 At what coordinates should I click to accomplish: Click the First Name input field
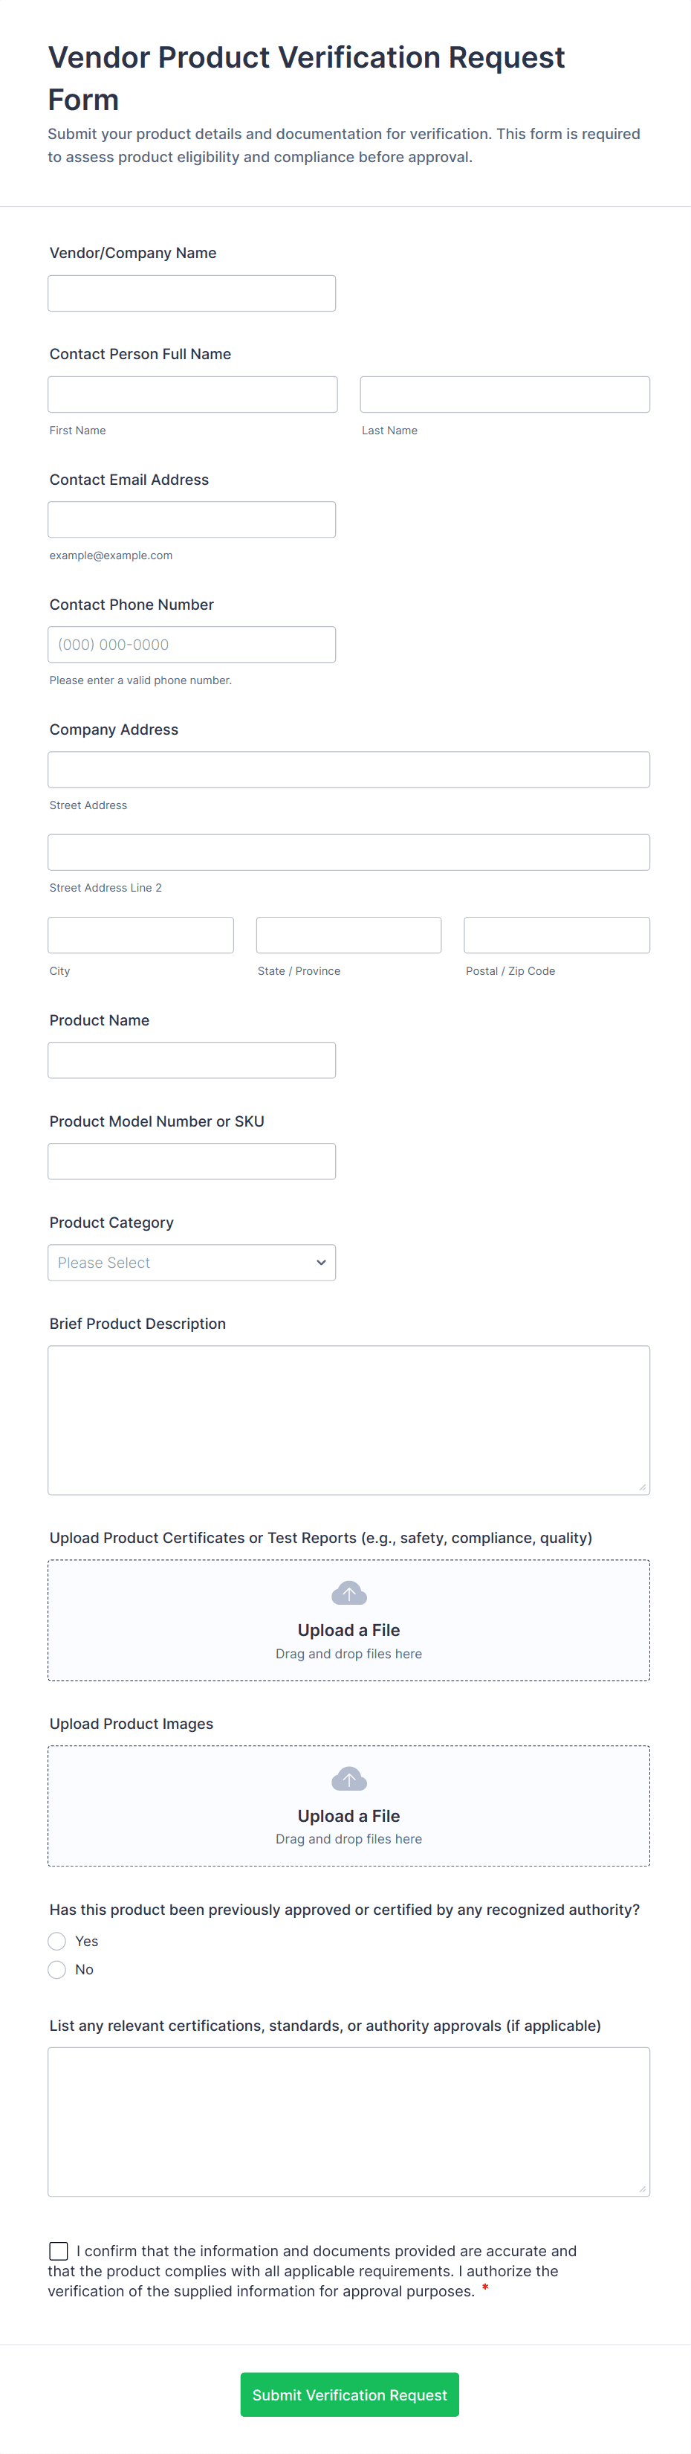(192, 394)
